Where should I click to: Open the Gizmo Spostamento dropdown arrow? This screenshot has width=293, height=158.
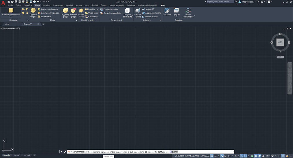(x=194, y=16)
